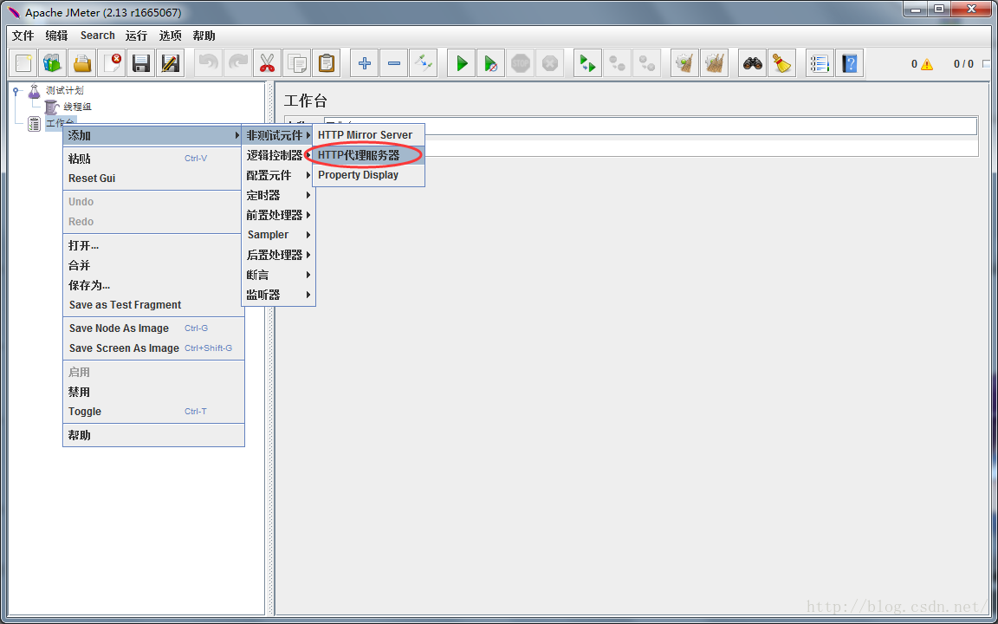Select Toggle in the context menu
The height and width of the screenshot is (624, 998).
(x=153, y=412)
